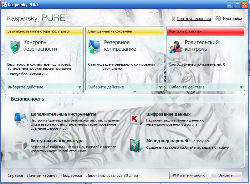Image resolution: width=250 pixels, height=184 pixels.
Task: Open Шифрование данных heading
Action: point(168,114)
